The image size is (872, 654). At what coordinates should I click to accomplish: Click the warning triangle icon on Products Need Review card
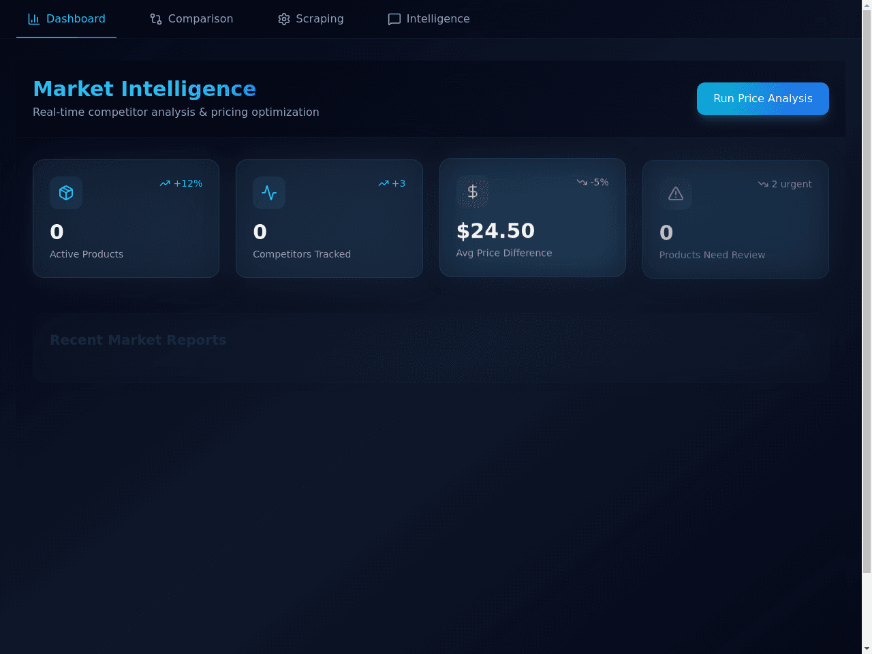point(676,193)
